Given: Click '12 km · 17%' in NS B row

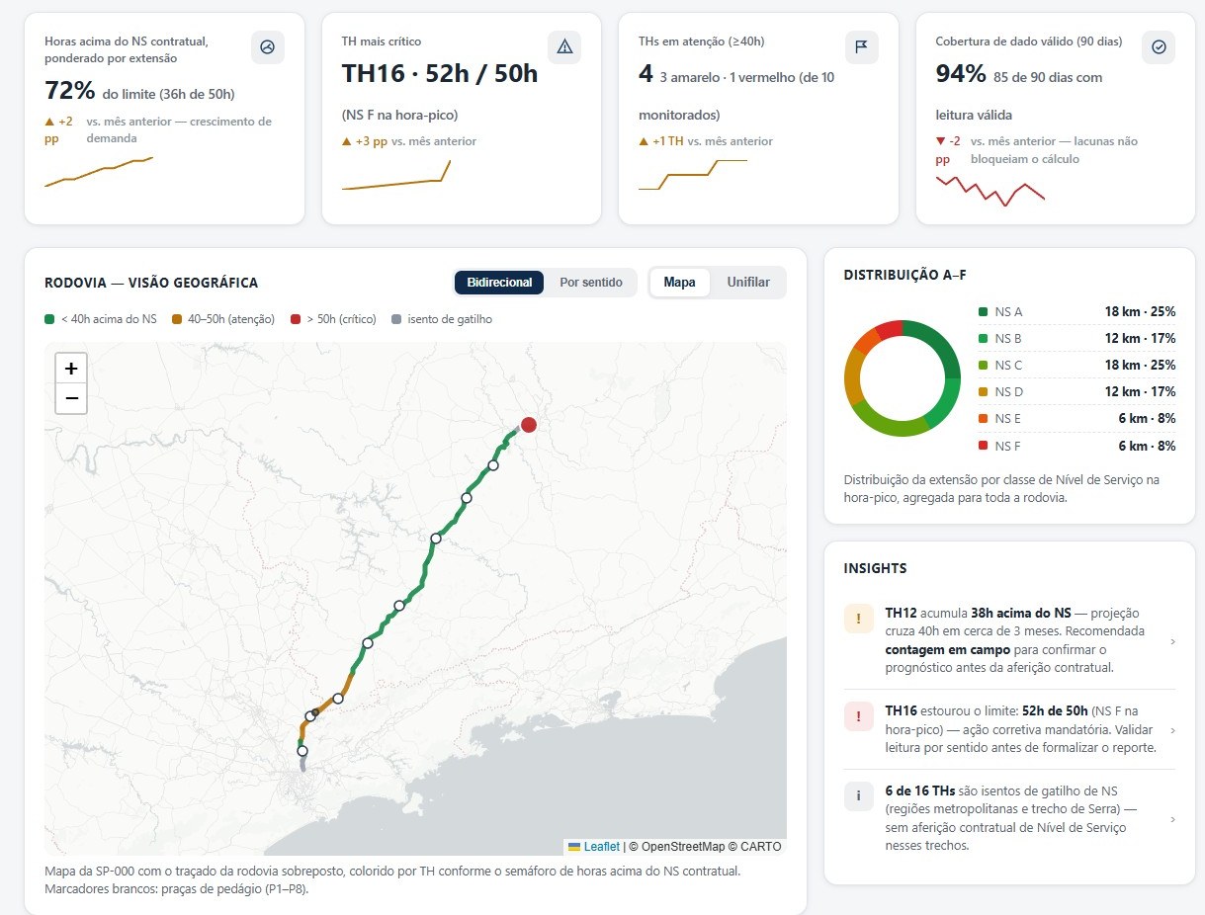Looking at the screenshot, I should tap(1140, 339).
